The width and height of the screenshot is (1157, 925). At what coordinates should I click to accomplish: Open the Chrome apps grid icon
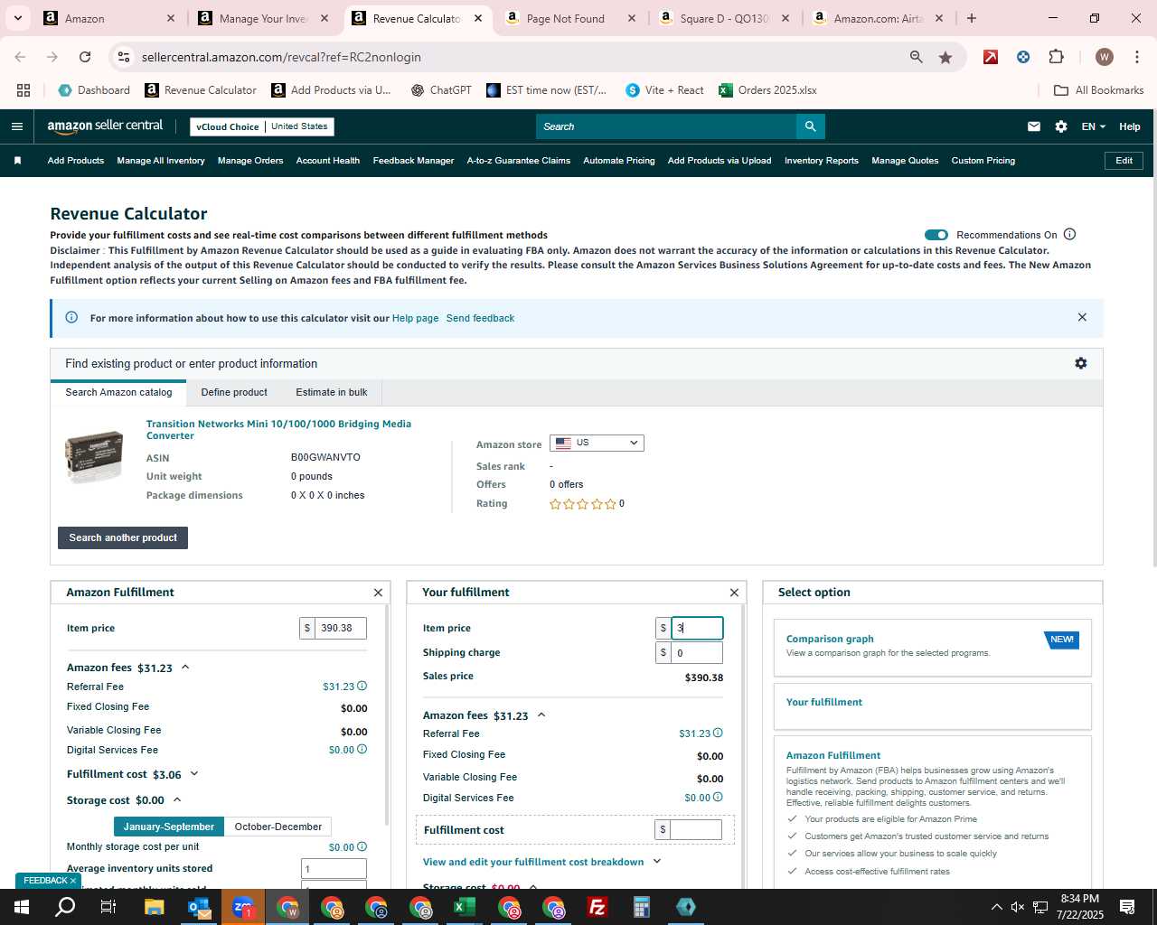point(24,90)
